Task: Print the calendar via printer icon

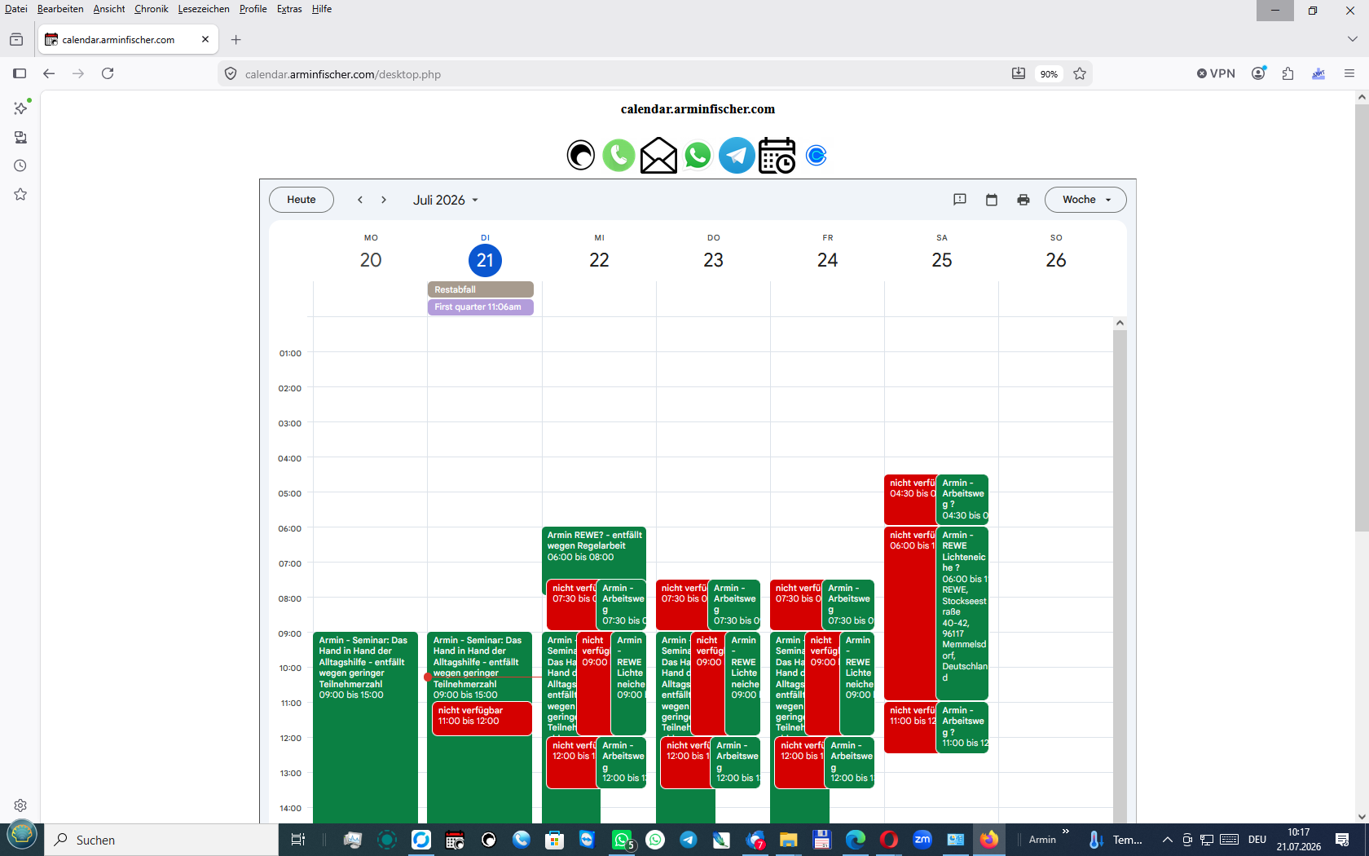Action: pyautogui.click(x=1023, y=200)
